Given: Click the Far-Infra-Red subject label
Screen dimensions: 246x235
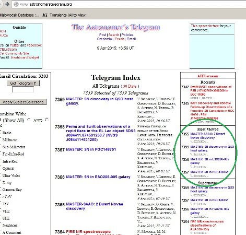Looking at the screenshot, I should pos(13,154).
